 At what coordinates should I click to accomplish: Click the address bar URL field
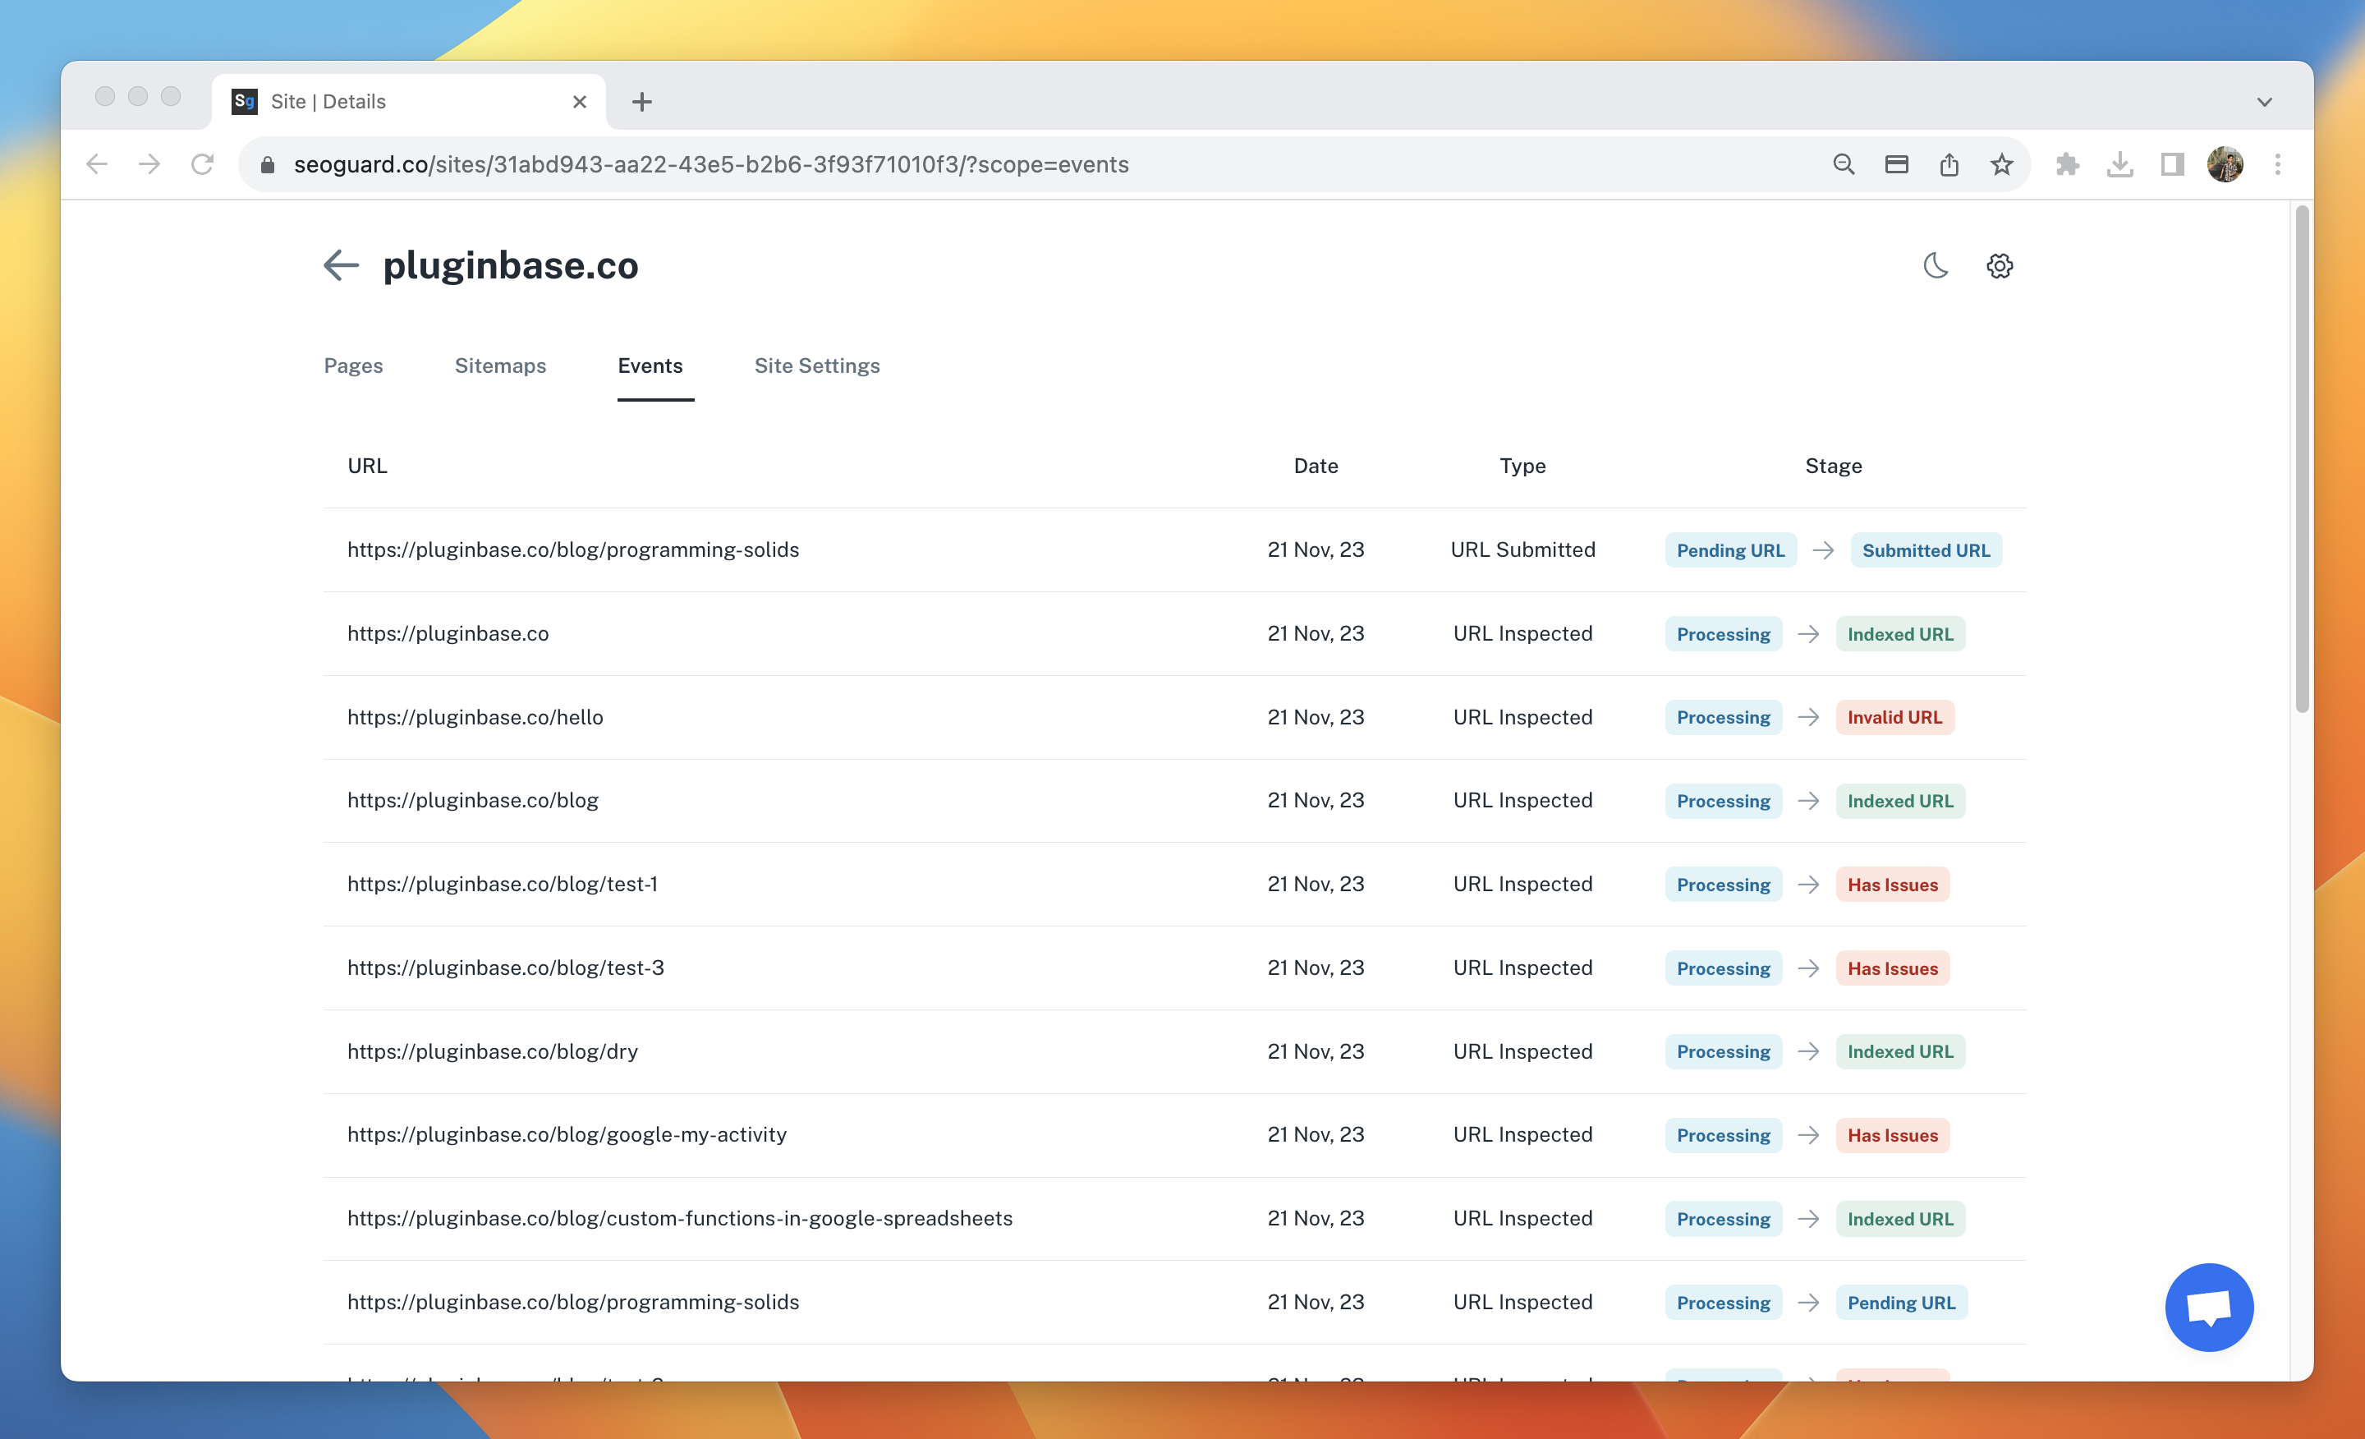(710, 165)
